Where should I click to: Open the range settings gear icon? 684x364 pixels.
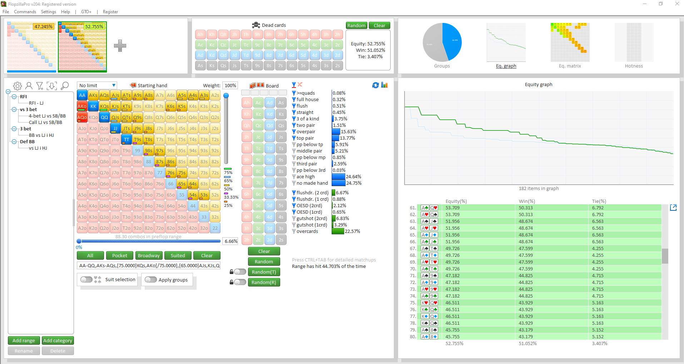coord(17,86)
